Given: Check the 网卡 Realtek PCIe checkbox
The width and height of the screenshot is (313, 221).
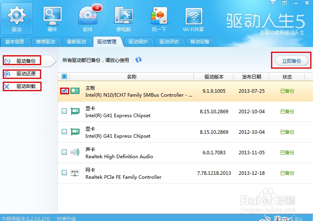Looking at the screenshot, I should (x=64, y=172).
